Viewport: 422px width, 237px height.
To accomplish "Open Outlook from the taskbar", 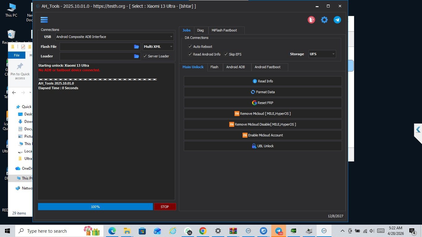I will click(157, 231).
